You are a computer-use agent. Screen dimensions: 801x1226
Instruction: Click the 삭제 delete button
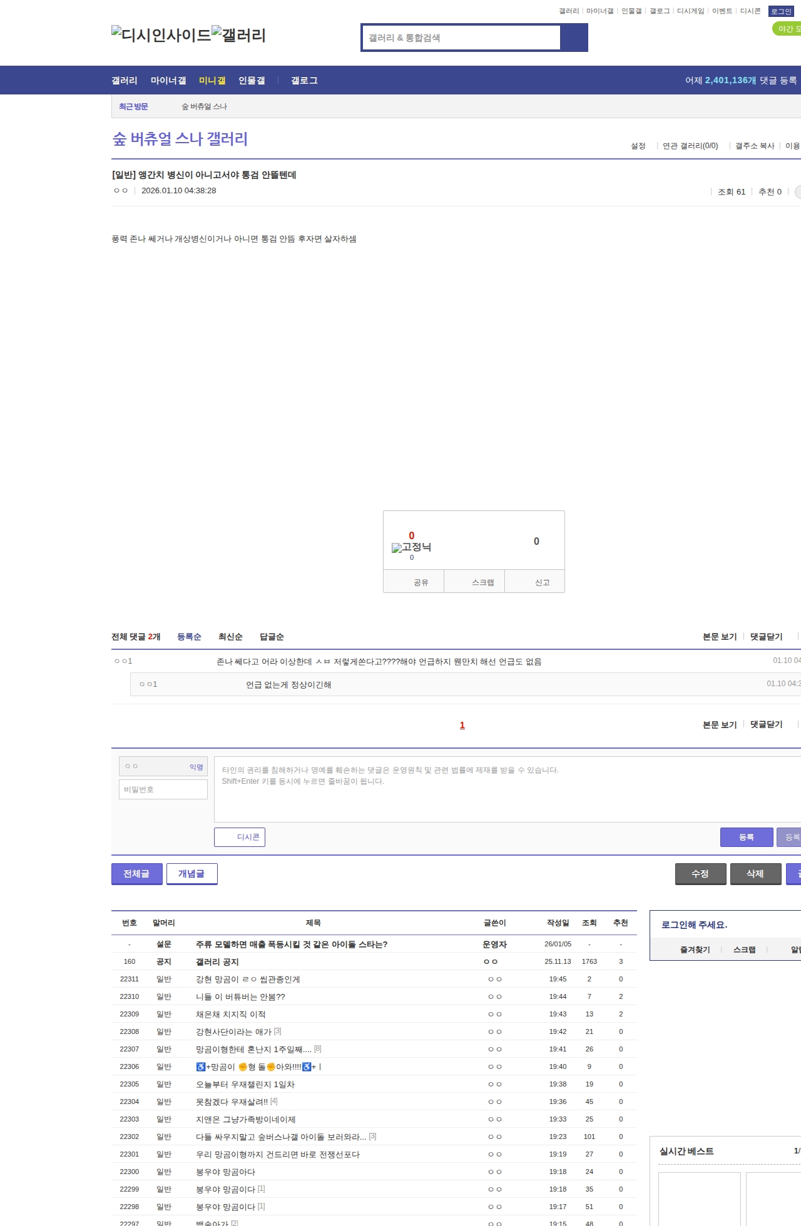755,874
